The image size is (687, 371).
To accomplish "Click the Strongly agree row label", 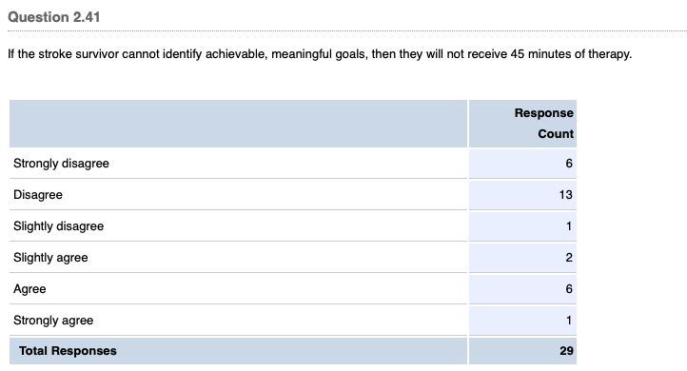I will (x=53, y=321).
